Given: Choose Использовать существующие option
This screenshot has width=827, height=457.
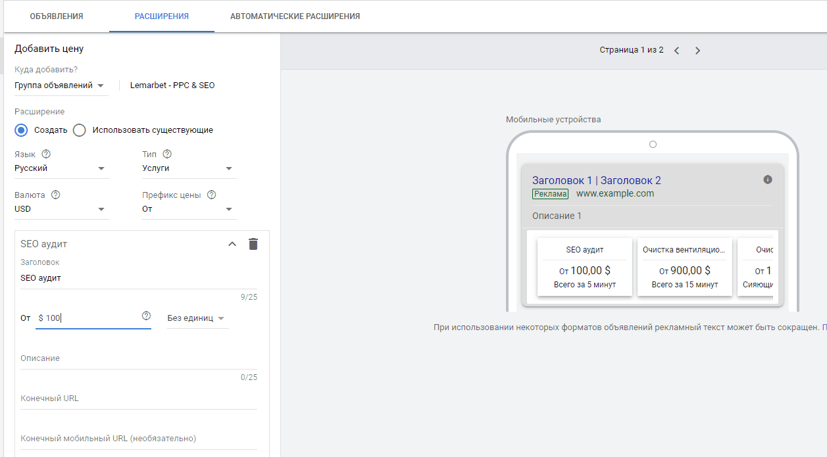Looking at the screenshot, I should pos(80,130).
